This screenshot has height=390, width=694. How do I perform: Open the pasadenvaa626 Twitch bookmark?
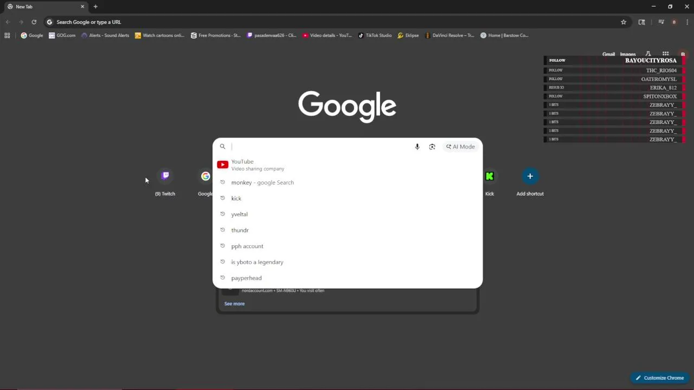pyautogui.click(x=272, y=35)
